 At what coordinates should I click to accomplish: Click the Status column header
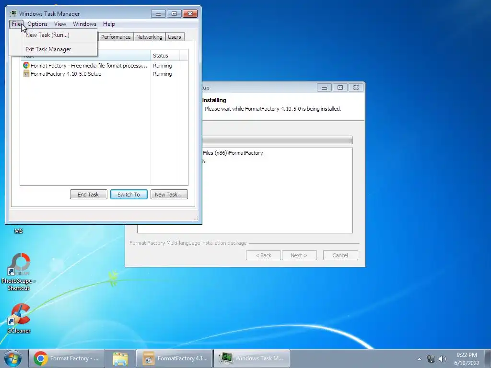[165, 56]
